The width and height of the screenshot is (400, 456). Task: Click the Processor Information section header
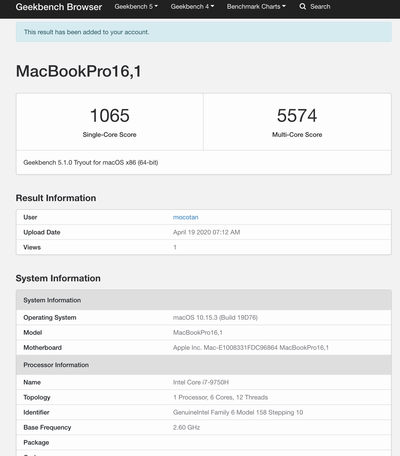click(203, 365)
